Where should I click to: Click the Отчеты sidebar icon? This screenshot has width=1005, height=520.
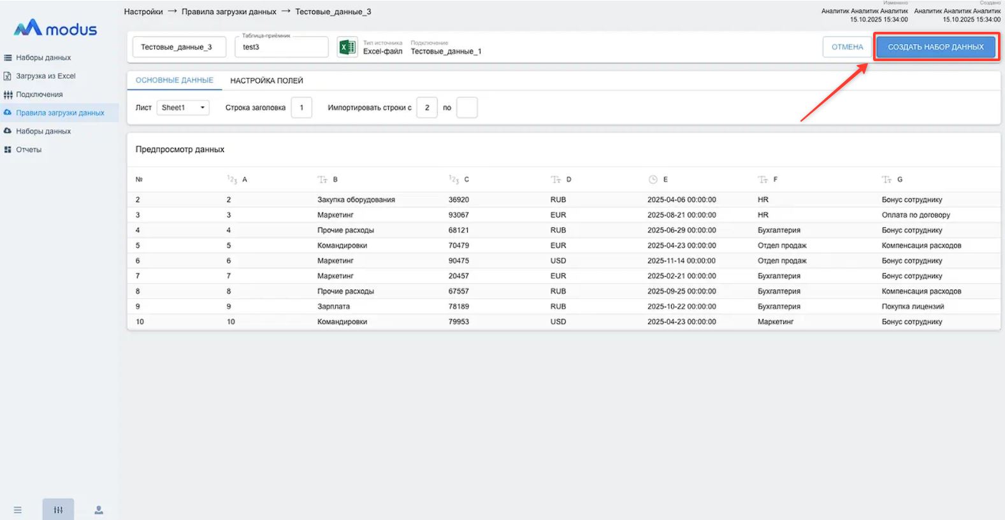8,150
